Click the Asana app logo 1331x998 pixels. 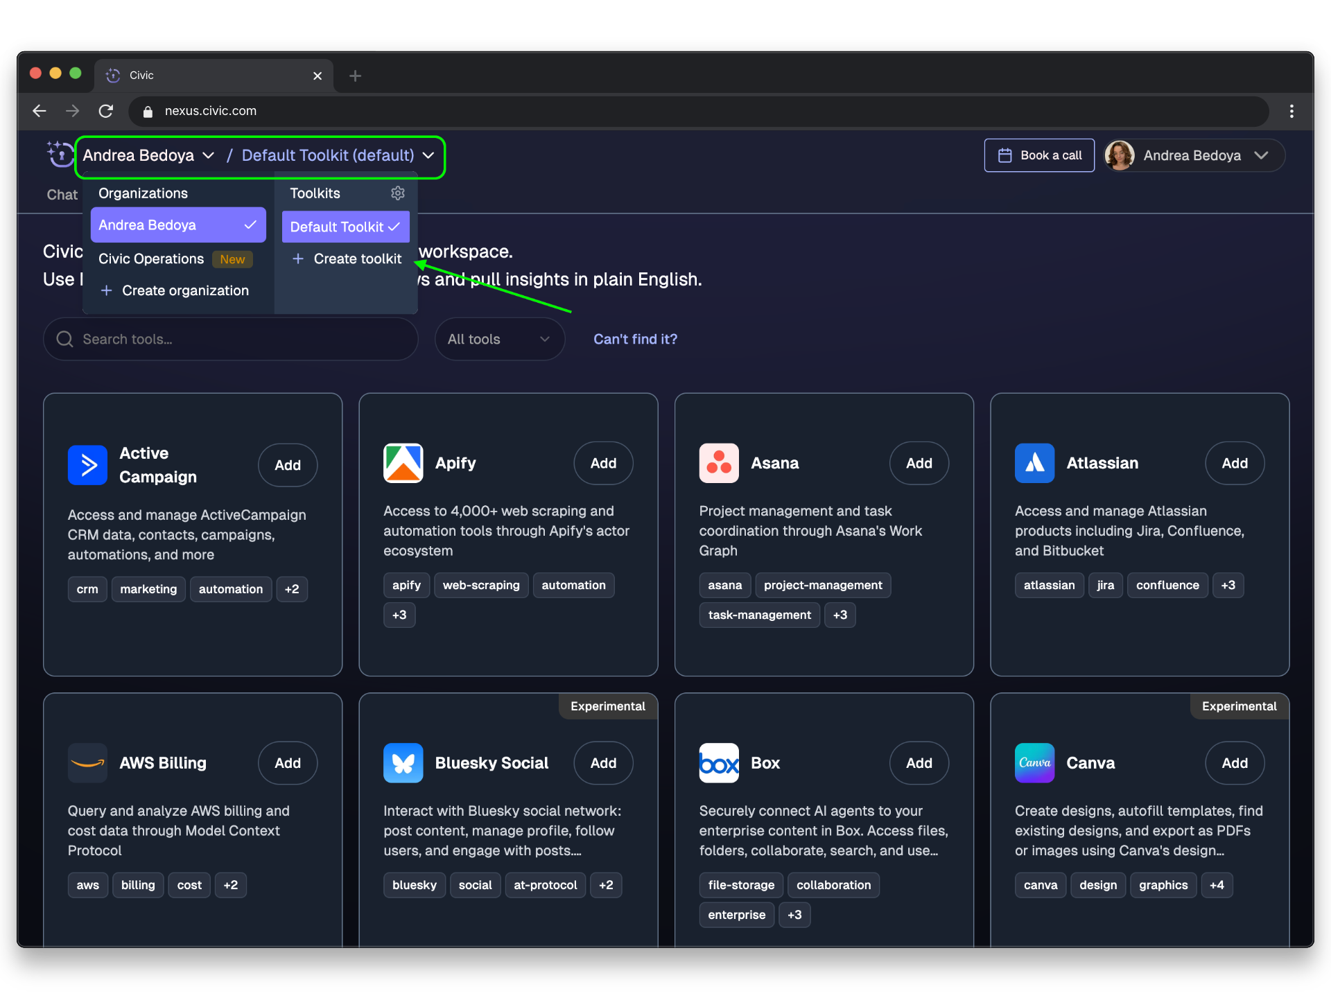pyautogui.click(x=719, y=463)
